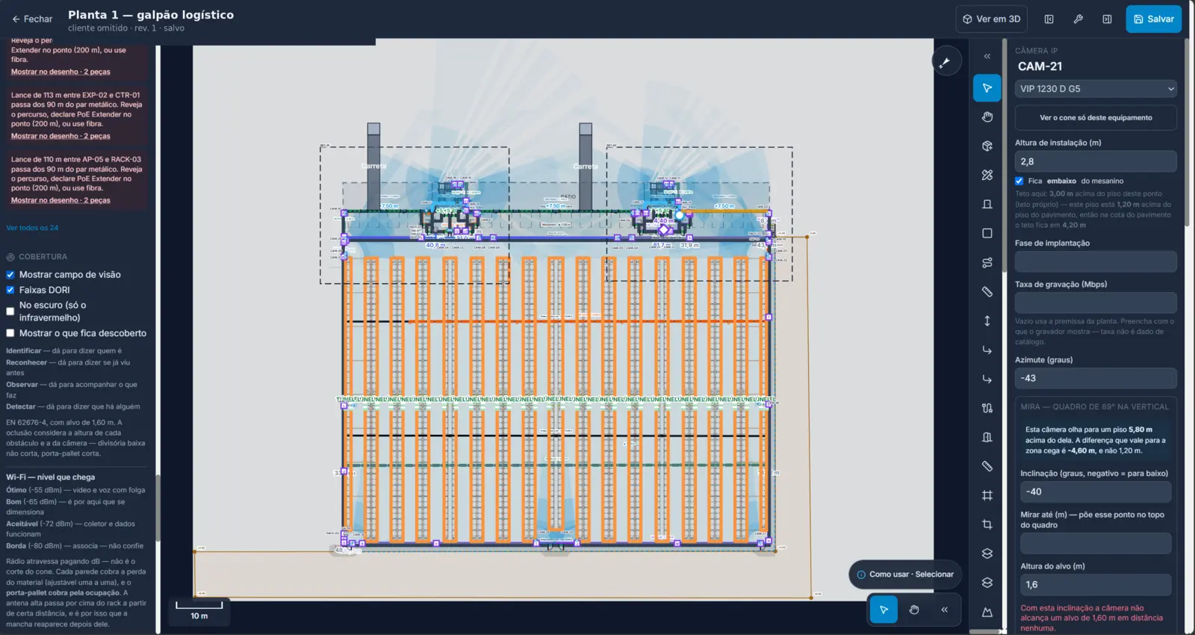The image size is (1195, 635).
Task: Choose the square shape tool
Action: point(987,233)
